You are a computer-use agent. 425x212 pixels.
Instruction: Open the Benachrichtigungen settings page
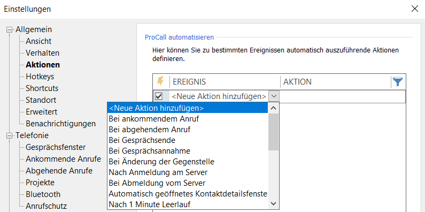(x=61, y=124)
